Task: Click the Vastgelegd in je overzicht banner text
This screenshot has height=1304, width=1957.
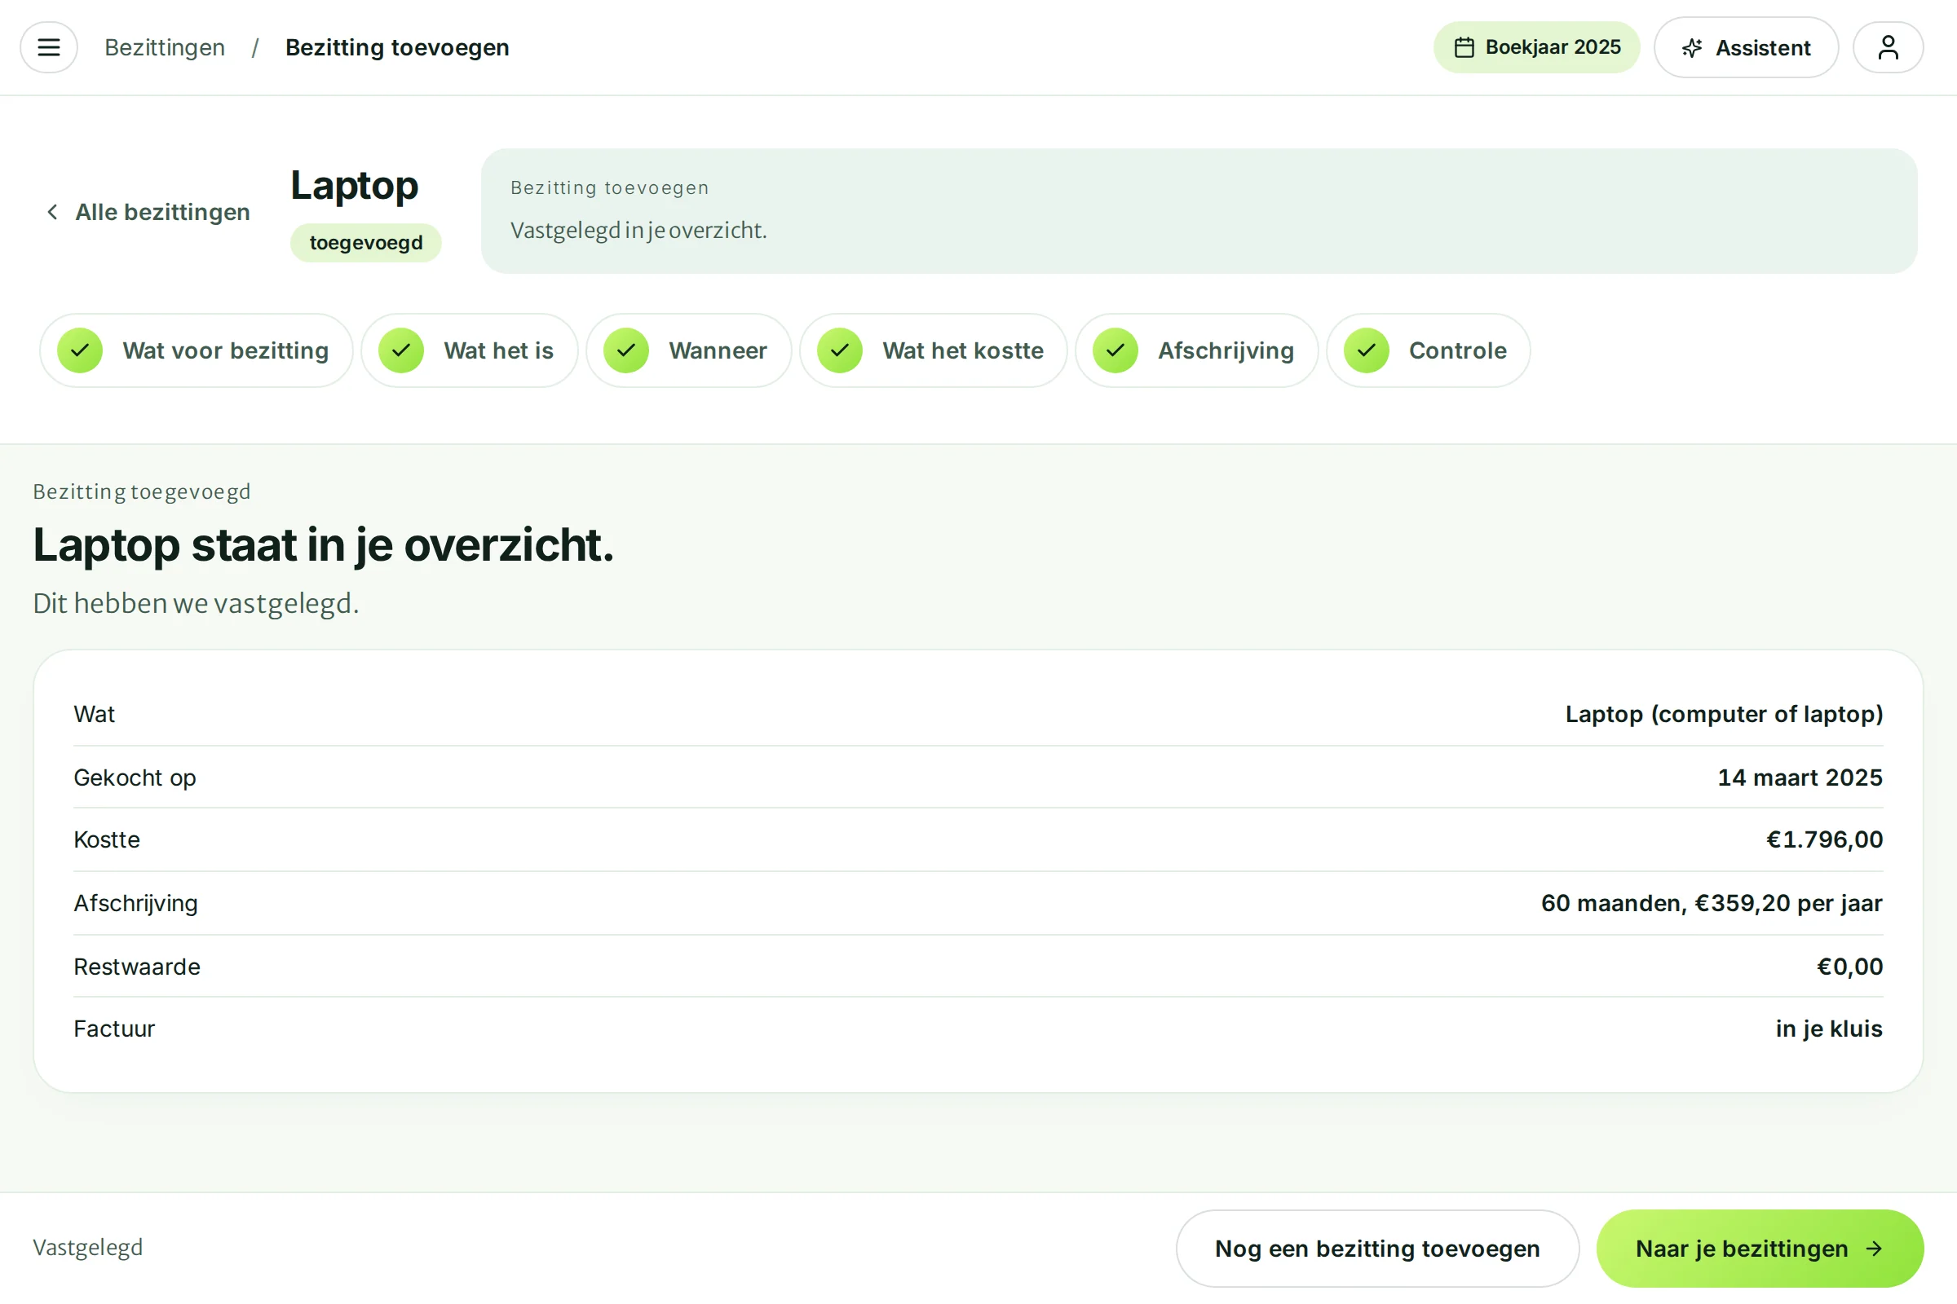Action: point(638,231)
